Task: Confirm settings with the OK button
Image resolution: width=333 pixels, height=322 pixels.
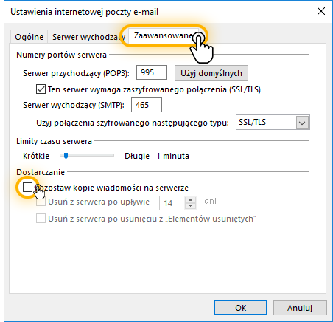Action: point(240,308)
